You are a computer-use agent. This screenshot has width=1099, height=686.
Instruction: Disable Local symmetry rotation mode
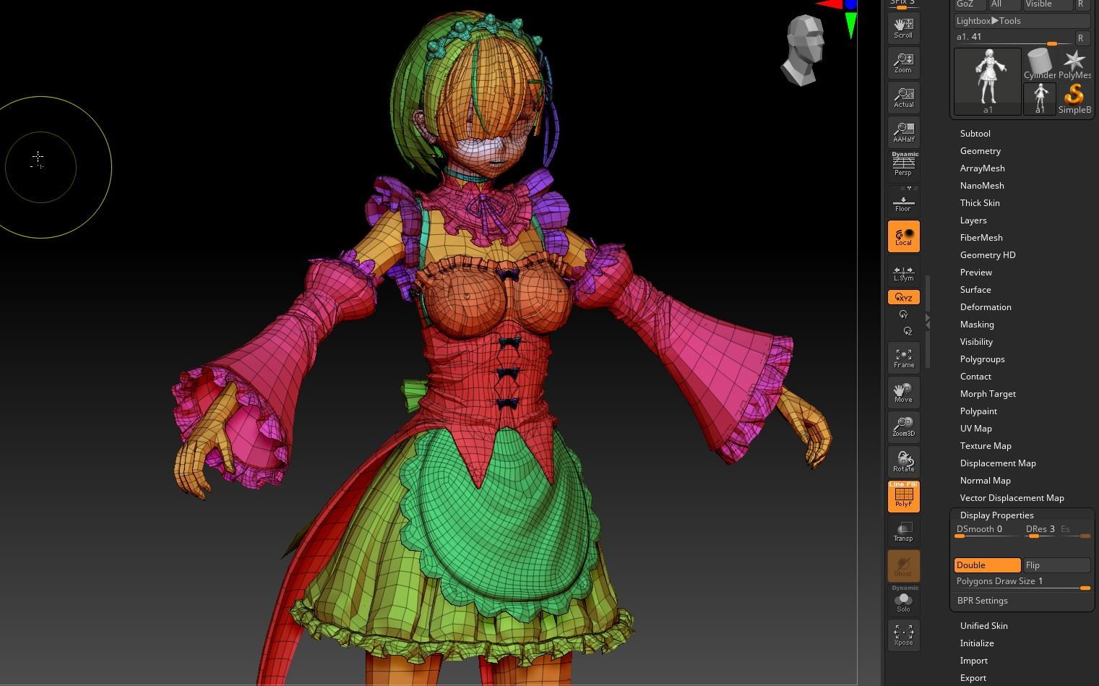pyautogui.click(x=903, y=236)
